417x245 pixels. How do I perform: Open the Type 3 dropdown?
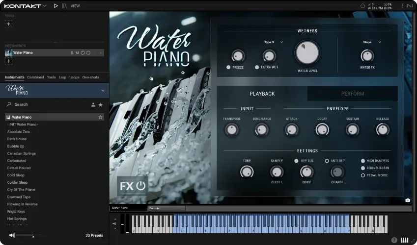(274, 42)
